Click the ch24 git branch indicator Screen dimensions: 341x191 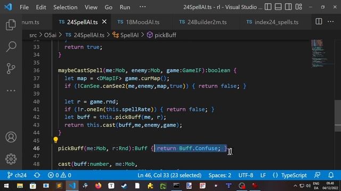tap(17, 175)
